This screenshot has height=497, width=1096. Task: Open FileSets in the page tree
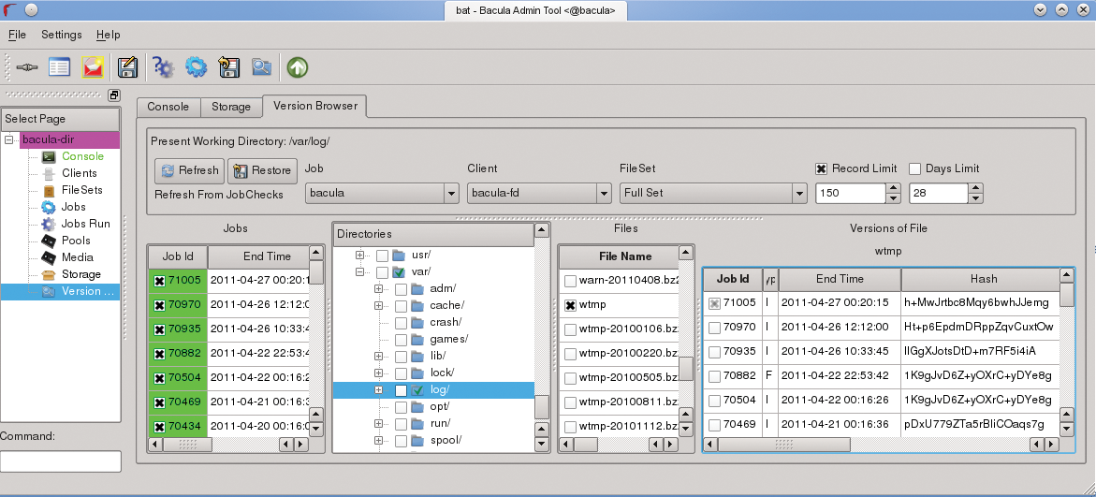(x=81, y=190)
